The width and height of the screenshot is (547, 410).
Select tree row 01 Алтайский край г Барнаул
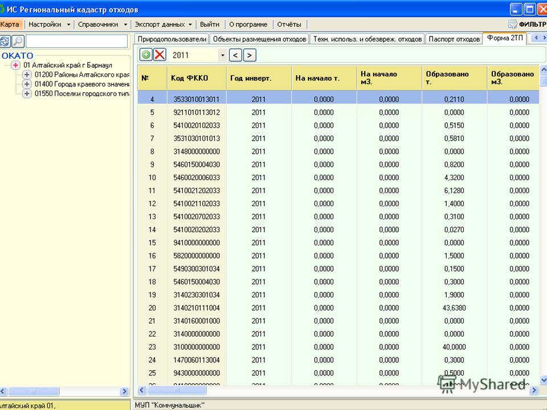(x=68, y=65)
